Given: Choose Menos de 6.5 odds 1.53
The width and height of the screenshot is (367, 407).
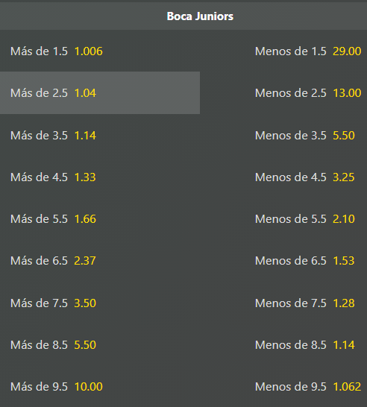Looking at the screenshot, I should pos(283,261).
